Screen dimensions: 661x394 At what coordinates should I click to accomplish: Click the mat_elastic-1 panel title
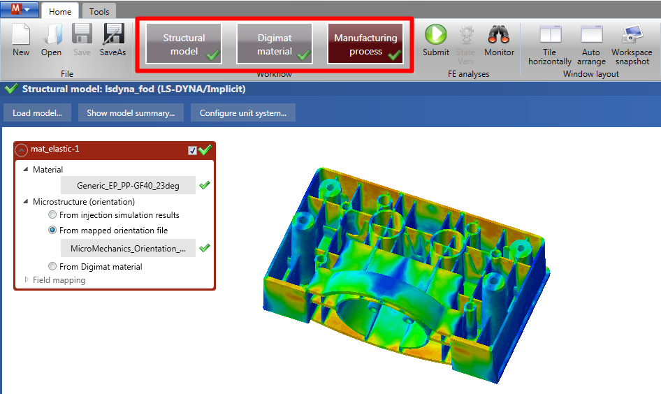[55, 149]
